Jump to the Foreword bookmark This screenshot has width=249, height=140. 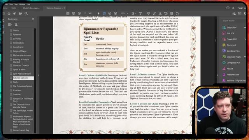pyautogui.click(x=17, y=35)
